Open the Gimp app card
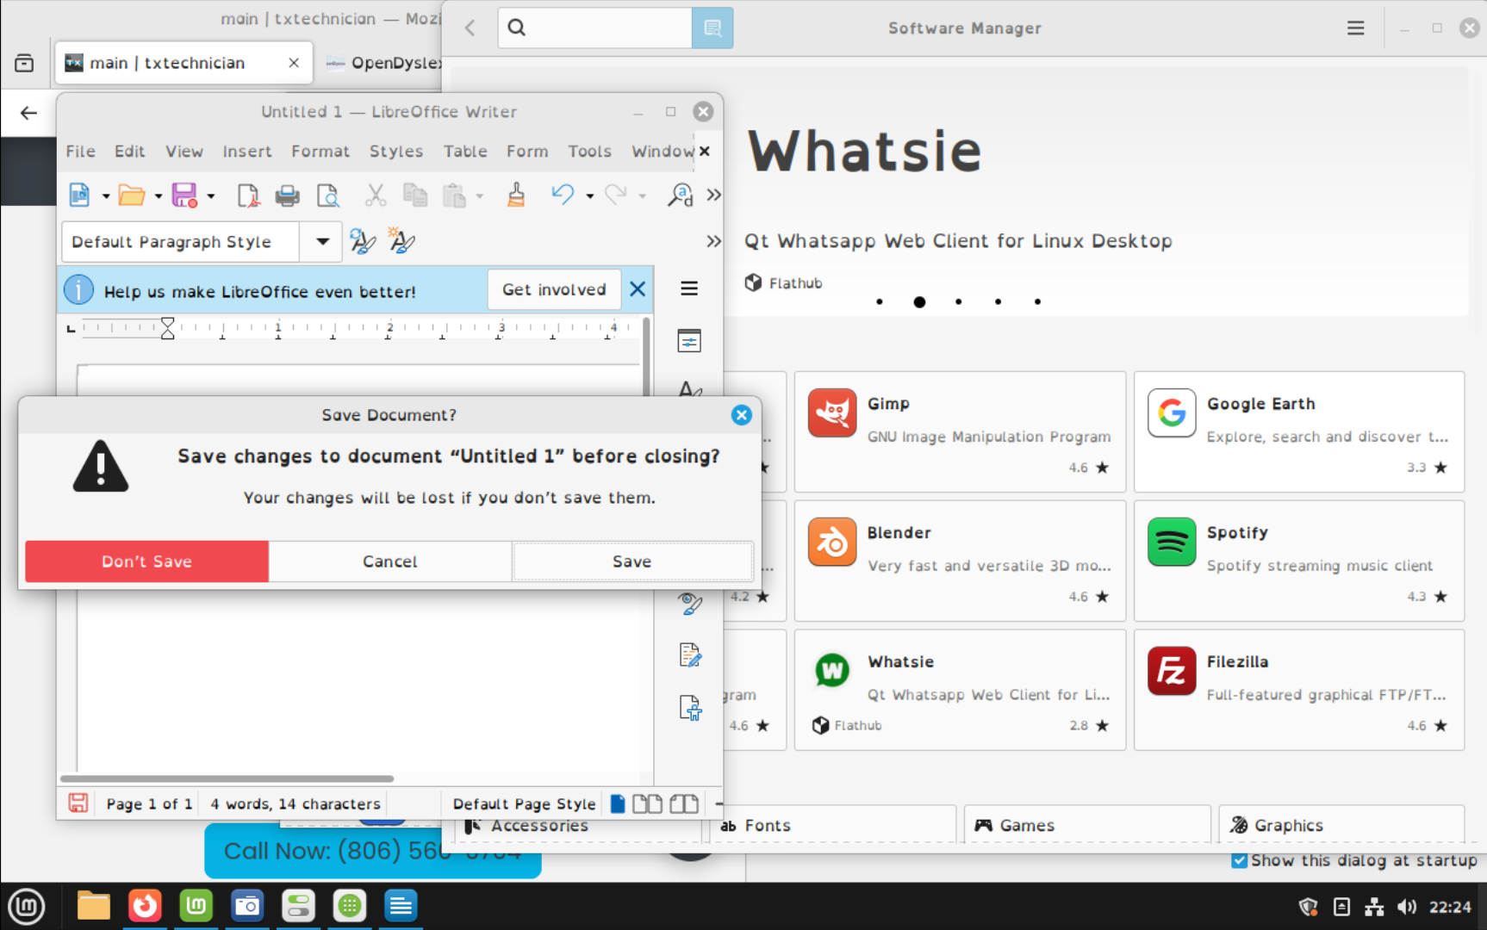 [x=961, y=431]
